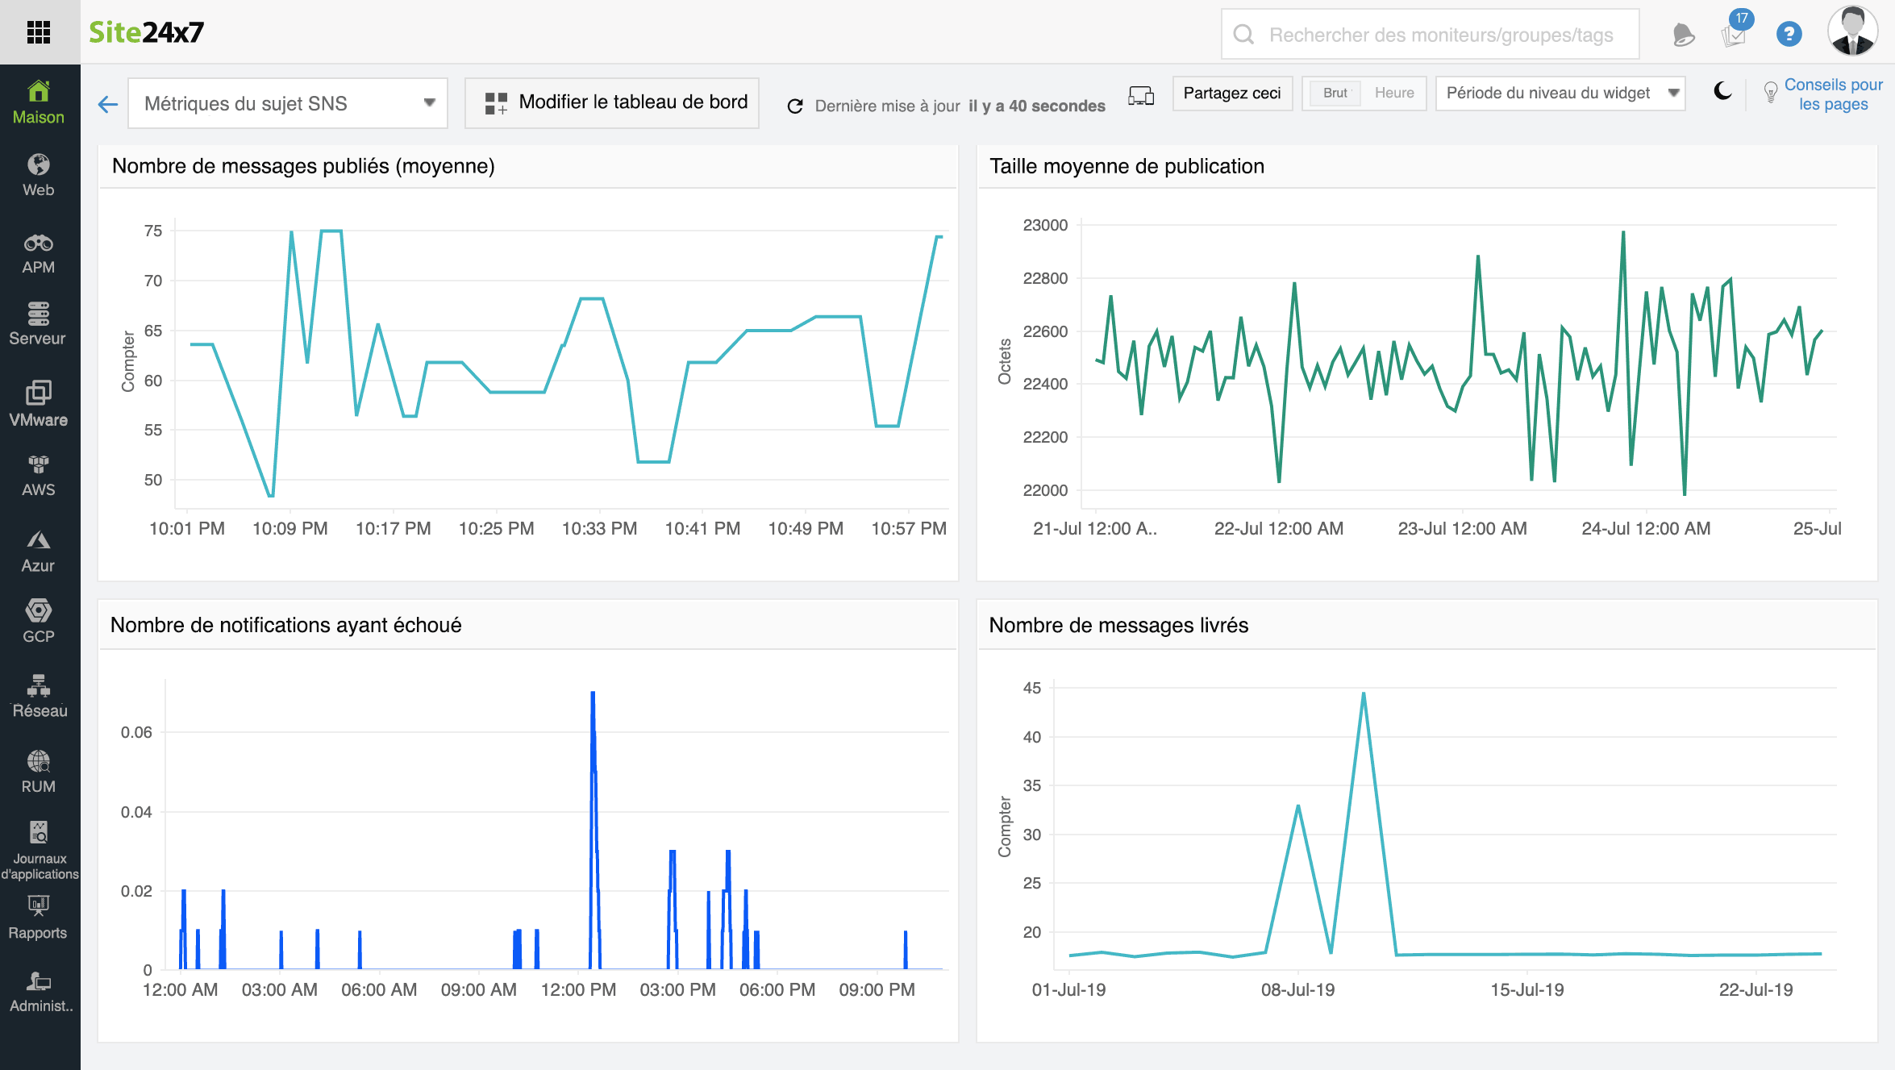Image resolution: width=1895 pixels, height=1070 pixels.
Task: Click the Heure toggle button
Action: tap(1393, 93)
